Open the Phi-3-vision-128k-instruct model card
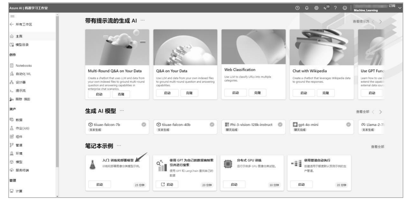Screen dimensions: 411x203 click(254, 127)
